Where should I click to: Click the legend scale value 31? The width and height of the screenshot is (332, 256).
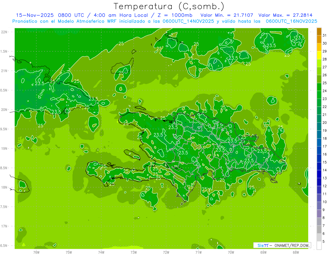(x=325, y=35)
